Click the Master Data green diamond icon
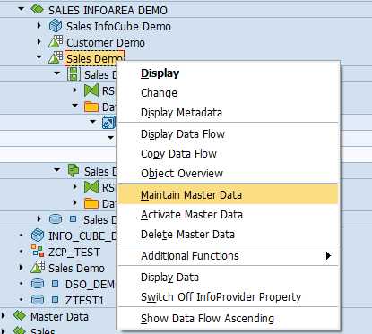Viewport: 372px width, 334px height. coord(20,315)
